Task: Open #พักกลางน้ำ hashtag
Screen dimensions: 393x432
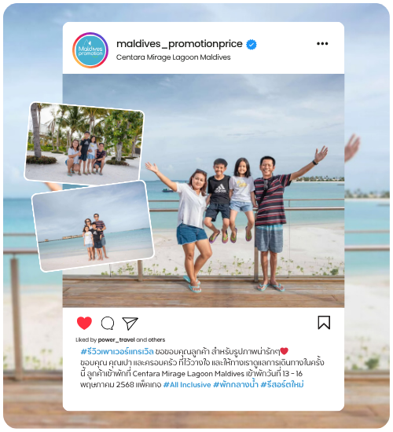Action: 236,384
